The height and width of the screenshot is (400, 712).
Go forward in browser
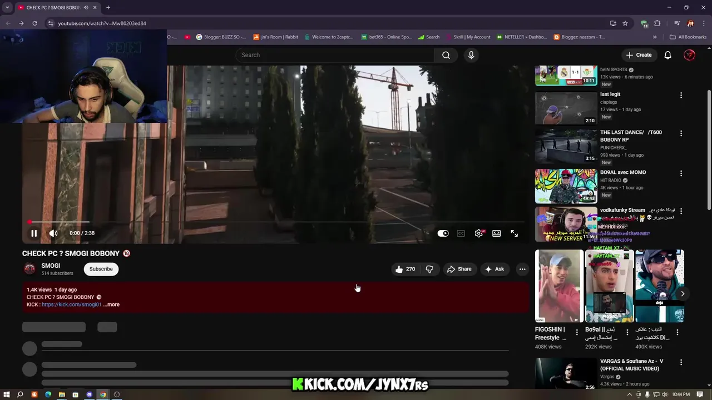coord(21,23)
